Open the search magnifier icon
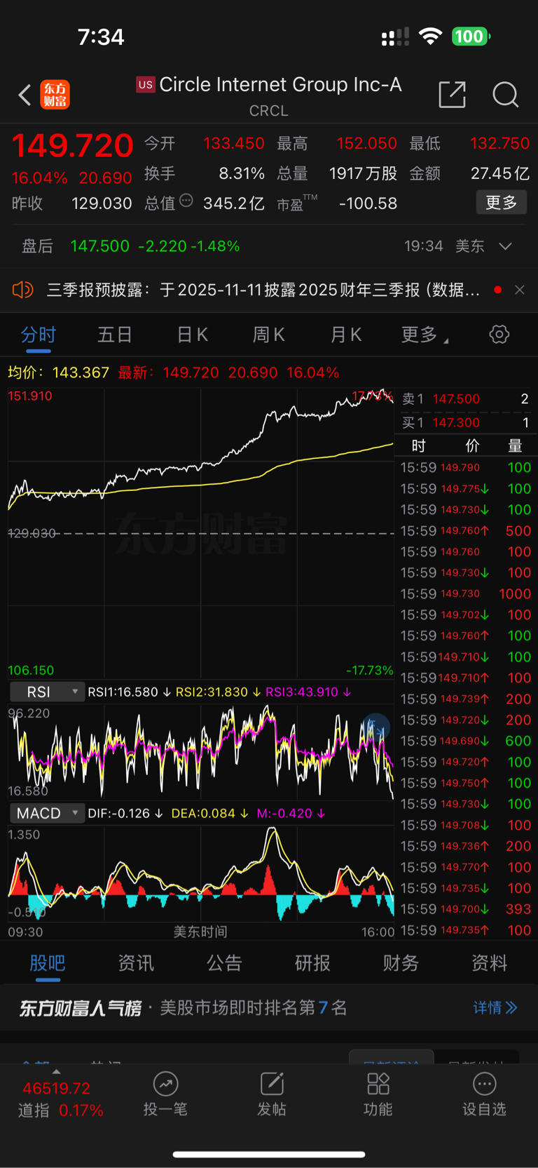 coord(505,94)
